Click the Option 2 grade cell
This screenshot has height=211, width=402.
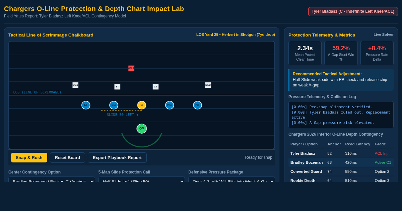coord(382,171)
